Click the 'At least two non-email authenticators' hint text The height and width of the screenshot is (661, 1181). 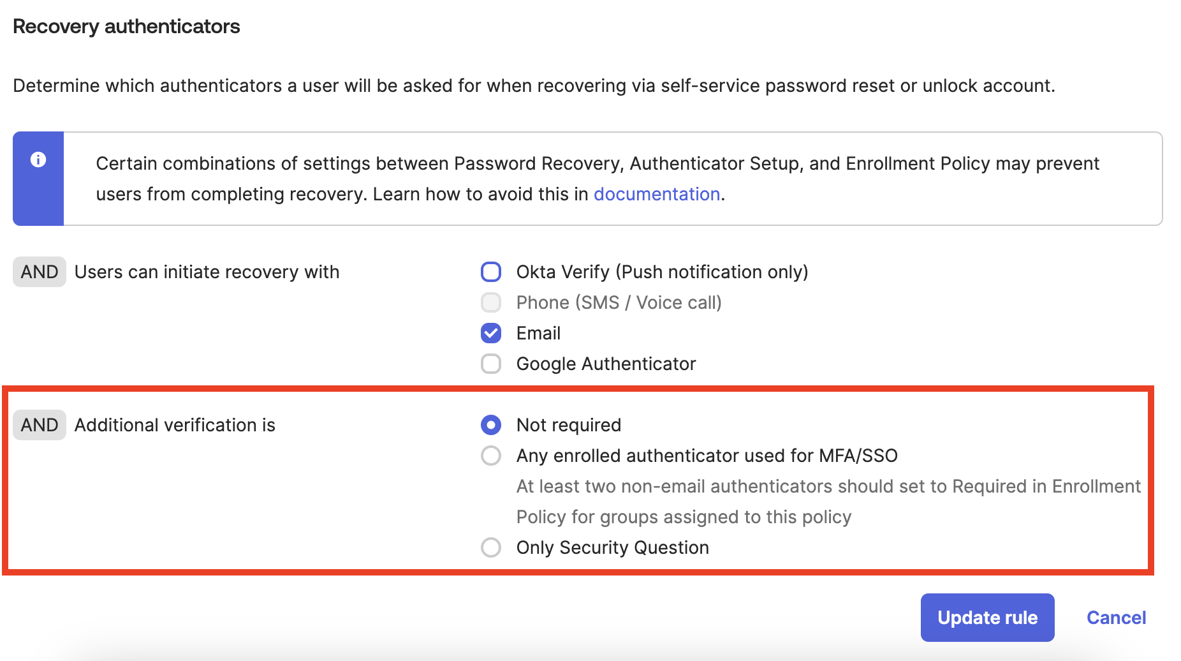tap(828, 486)
